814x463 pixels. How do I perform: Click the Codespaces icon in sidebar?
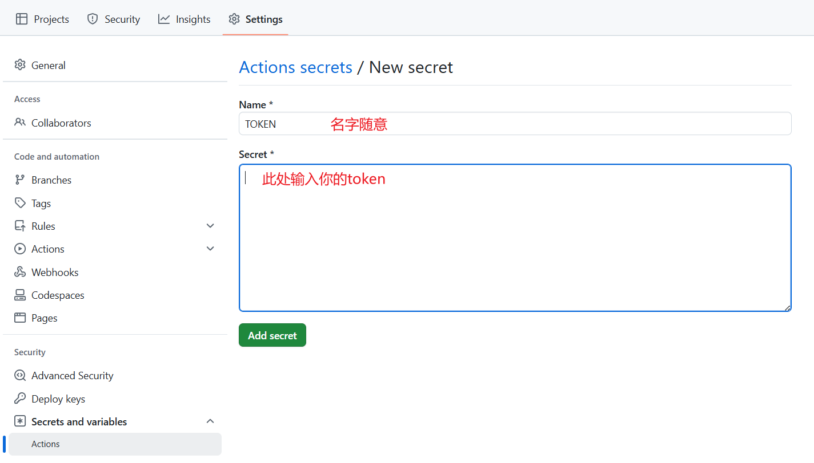tap(20, 295)
